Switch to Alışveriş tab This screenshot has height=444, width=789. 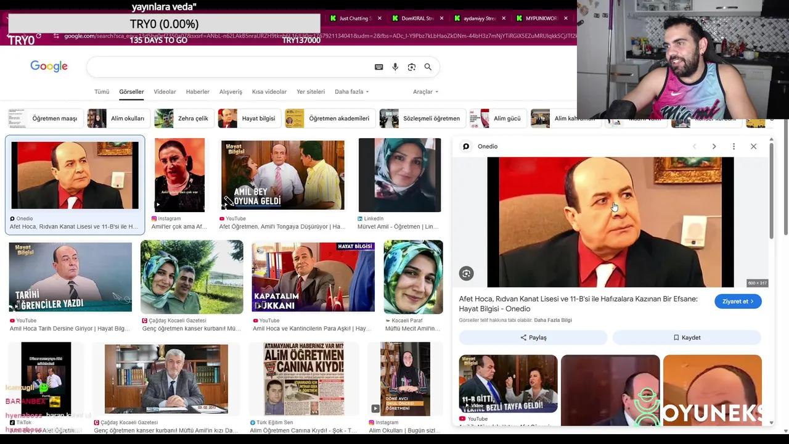(x=231, y=92)
